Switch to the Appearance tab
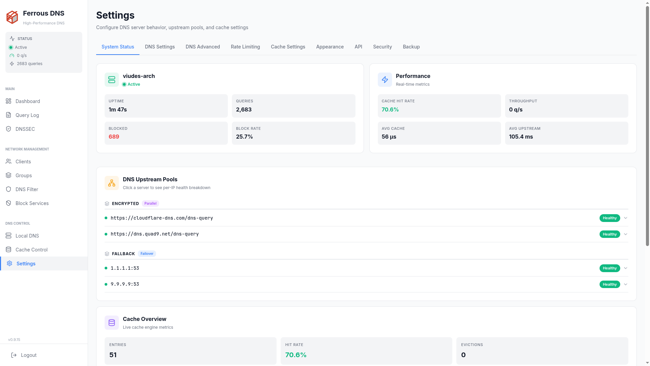Image resolution: width=650 pixels, height=366 pixels. [x=330, y=47]
